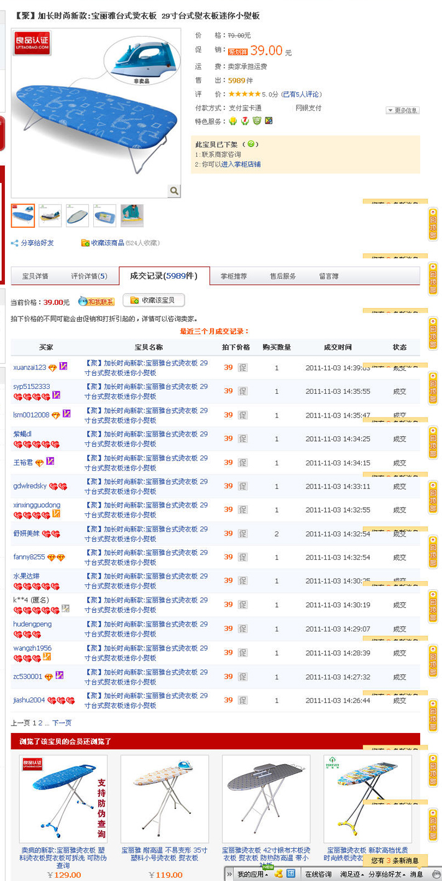
Task: Click the 促 badge in xuanzai123 row
Action: click(x=243, y=368)
